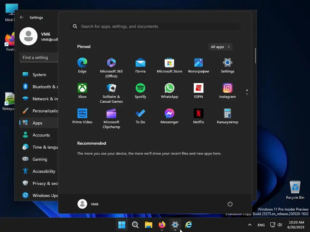Viewport: 310px width, 232px height.
Task: Click the Windows Start button on taskbar
Action: tap(122, 225)
